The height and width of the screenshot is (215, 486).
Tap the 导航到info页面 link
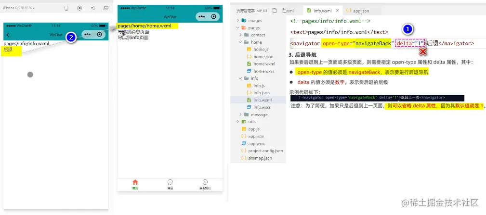(x=133, y=38)
